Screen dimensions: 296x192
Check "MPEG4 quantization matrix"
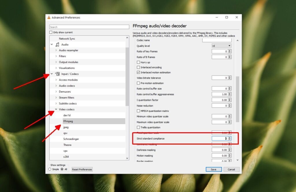click(138, 111)
